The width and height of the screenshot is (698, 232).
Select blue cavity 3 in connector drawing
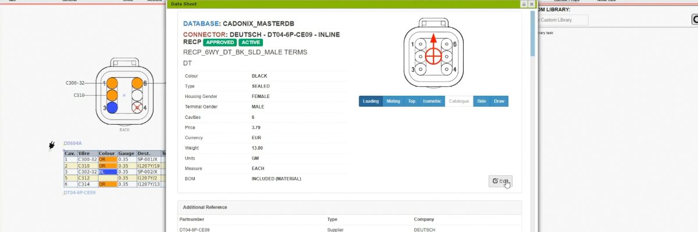coord(112,107)
